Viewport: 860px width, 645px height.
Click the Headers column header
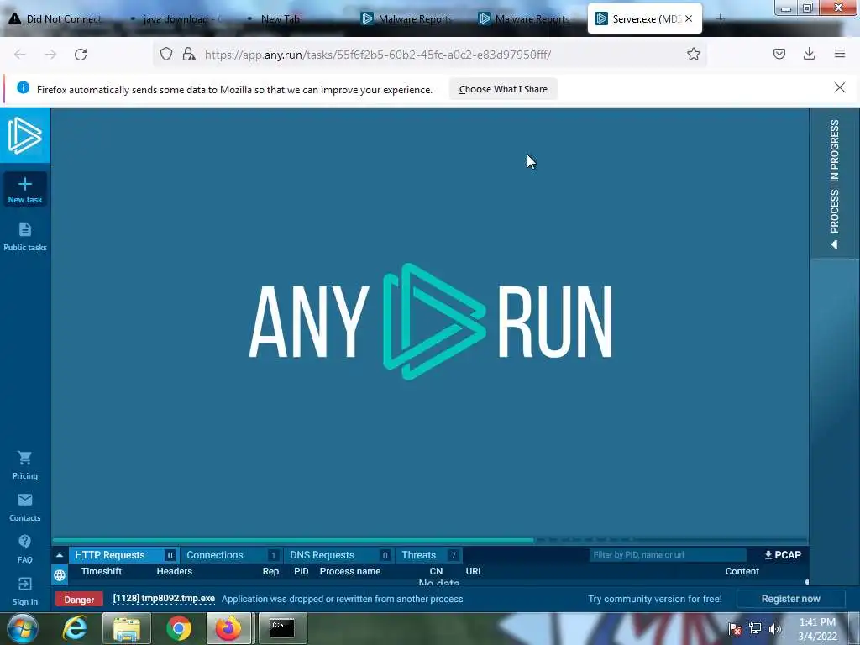click(x=175, y=571)
